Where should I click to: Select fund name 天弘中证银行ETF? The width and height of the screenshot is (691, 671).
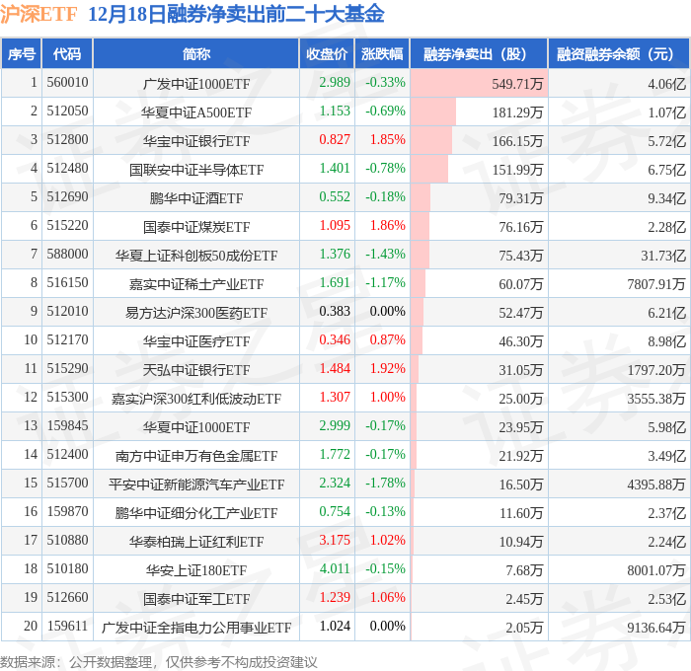(x=196, y=370)
